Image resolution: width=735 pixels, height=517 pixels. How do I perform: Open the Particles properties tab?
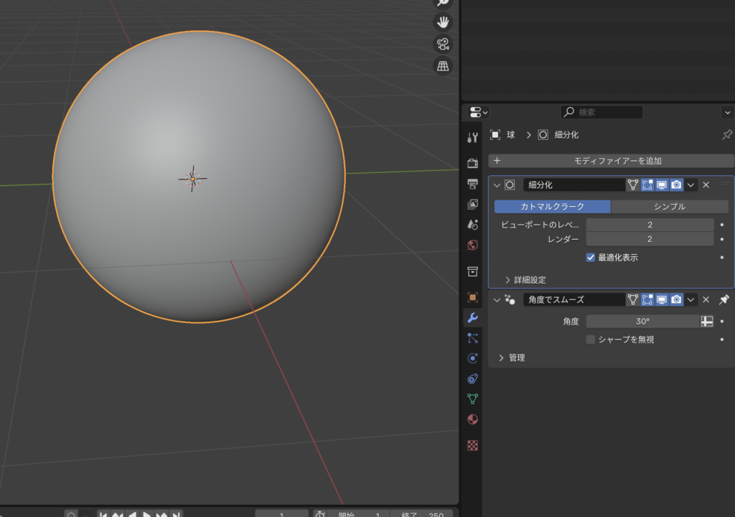(x=472, y=337)
